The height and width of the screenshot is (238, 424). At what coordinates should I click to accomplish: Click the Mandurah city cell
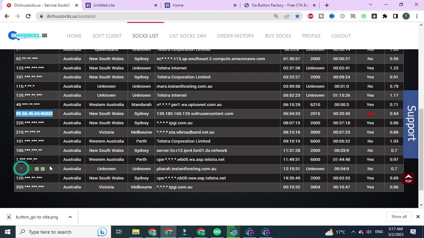[x=141, y=104]
